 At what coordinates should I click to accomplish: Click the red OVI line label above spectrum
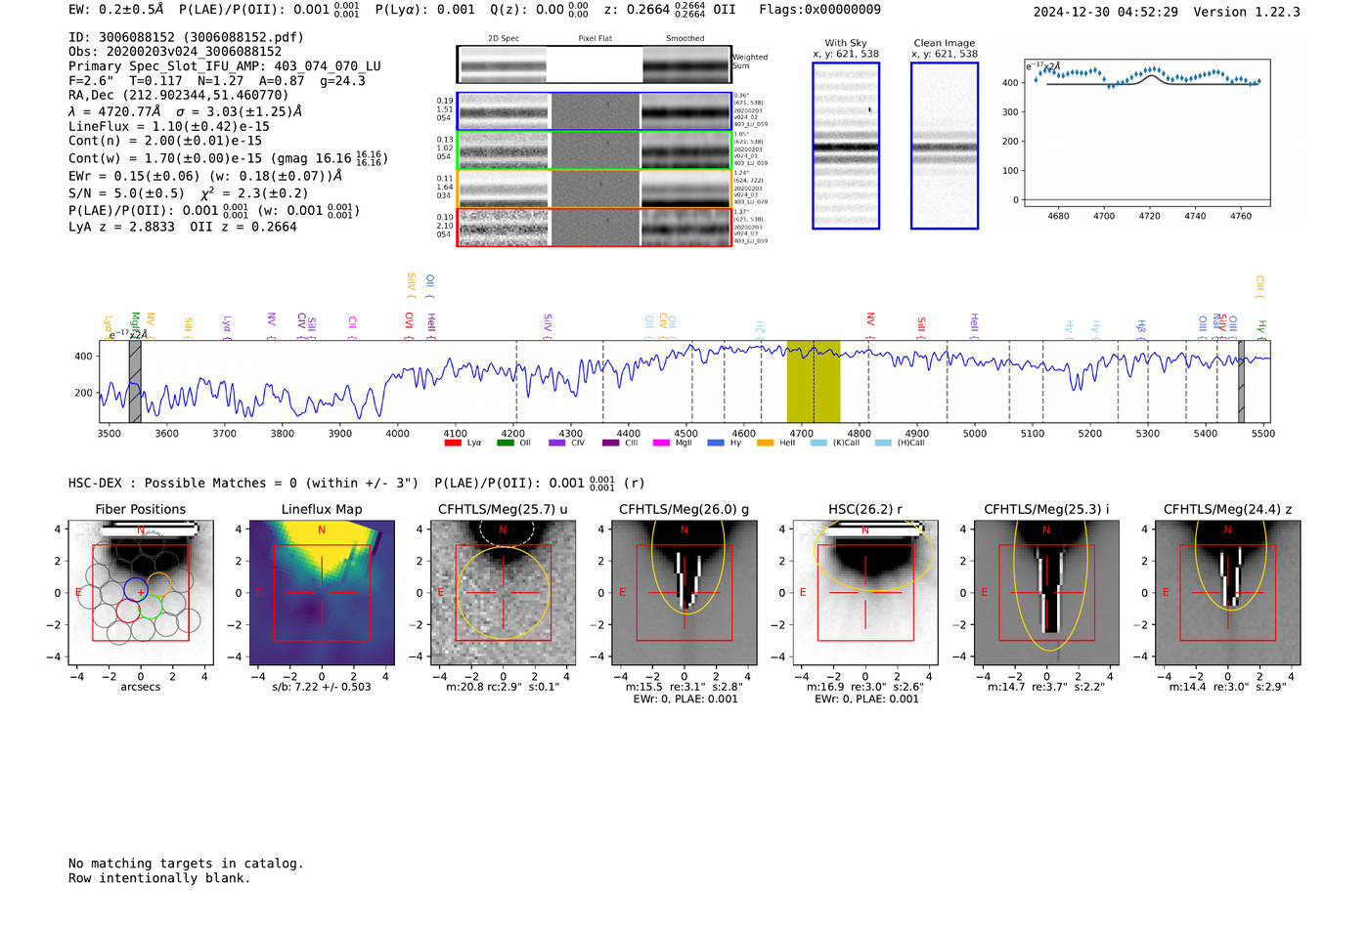[409, 325]
